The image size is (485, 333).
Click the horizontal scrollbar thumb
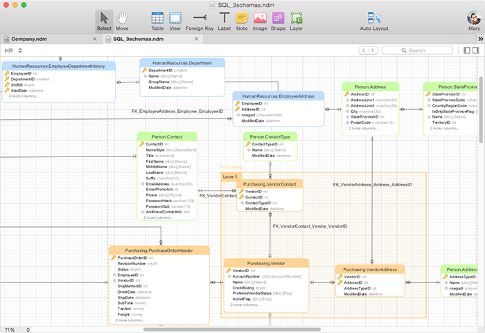tap(232, 330)
